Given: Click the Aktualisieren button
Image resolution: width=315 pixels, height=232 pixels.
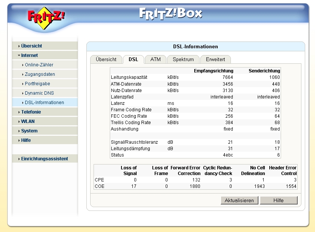Looking at the screenshot, I should tap(239, 200).
